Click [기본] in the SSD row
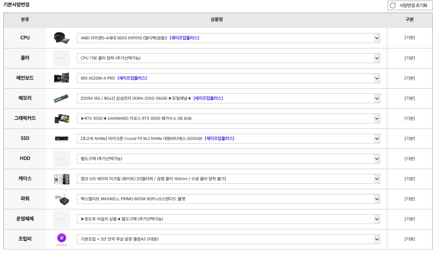 click(410, 138)
